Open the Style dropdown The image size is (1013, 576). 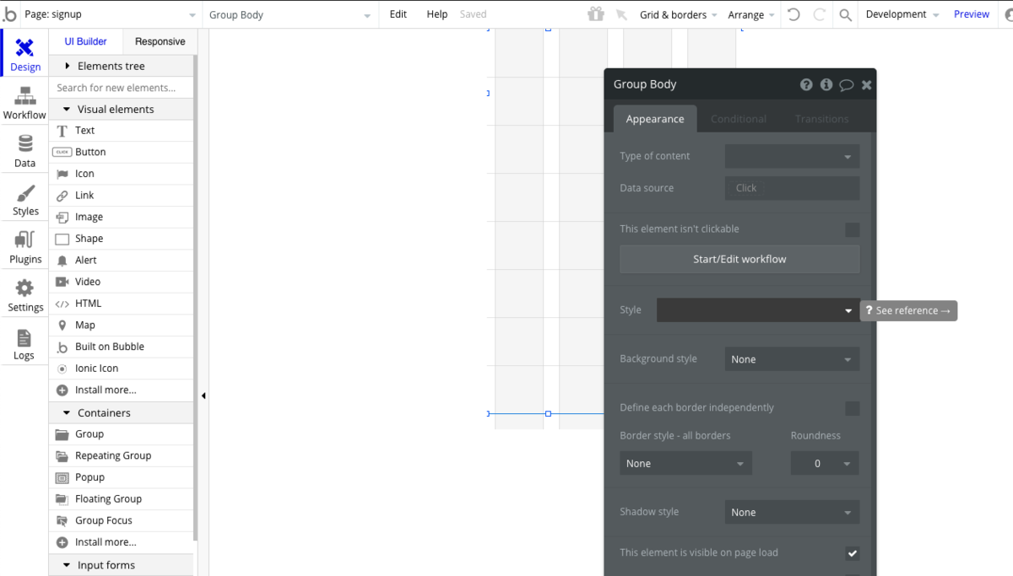(757, 310)
